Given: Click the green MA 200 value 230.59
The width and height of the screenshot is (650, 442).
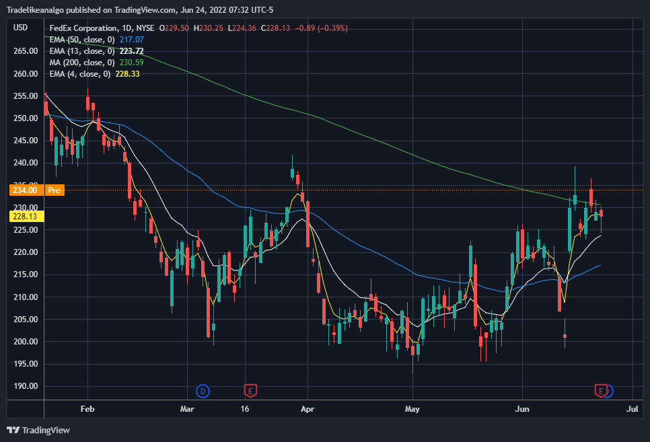Looking at the screenshot, I should pyautogui.click(x=132, y=63).
